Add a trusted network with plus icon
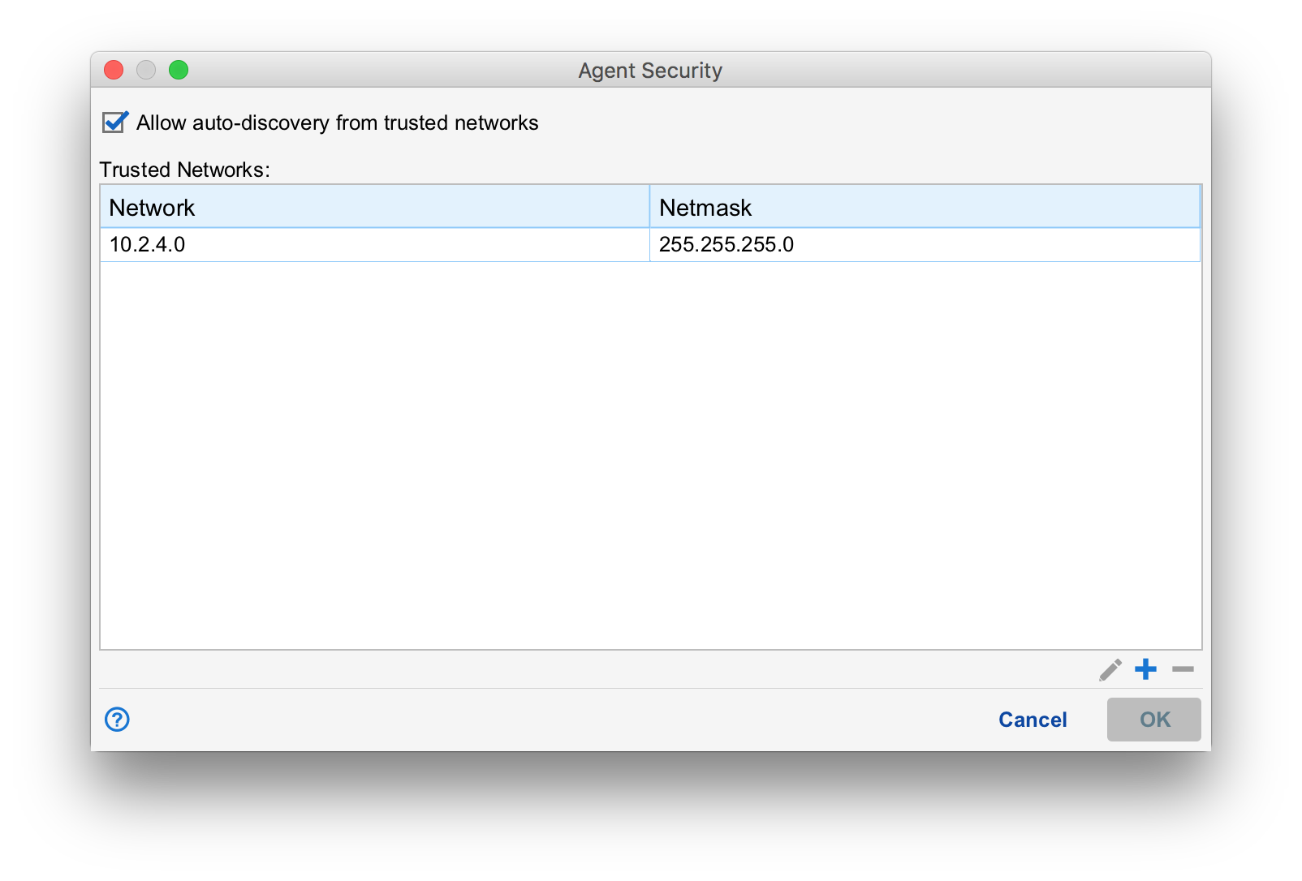The image size is (1302, 881). 1145,669
